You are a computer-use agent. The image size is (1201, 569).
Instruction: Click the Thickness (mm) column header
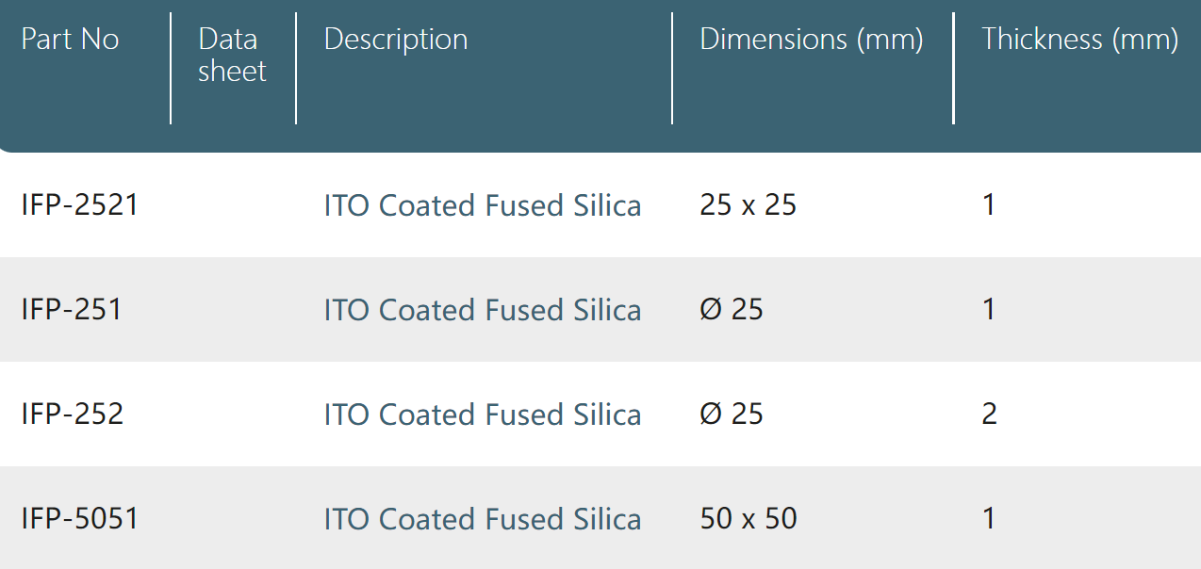point(1080,40)
